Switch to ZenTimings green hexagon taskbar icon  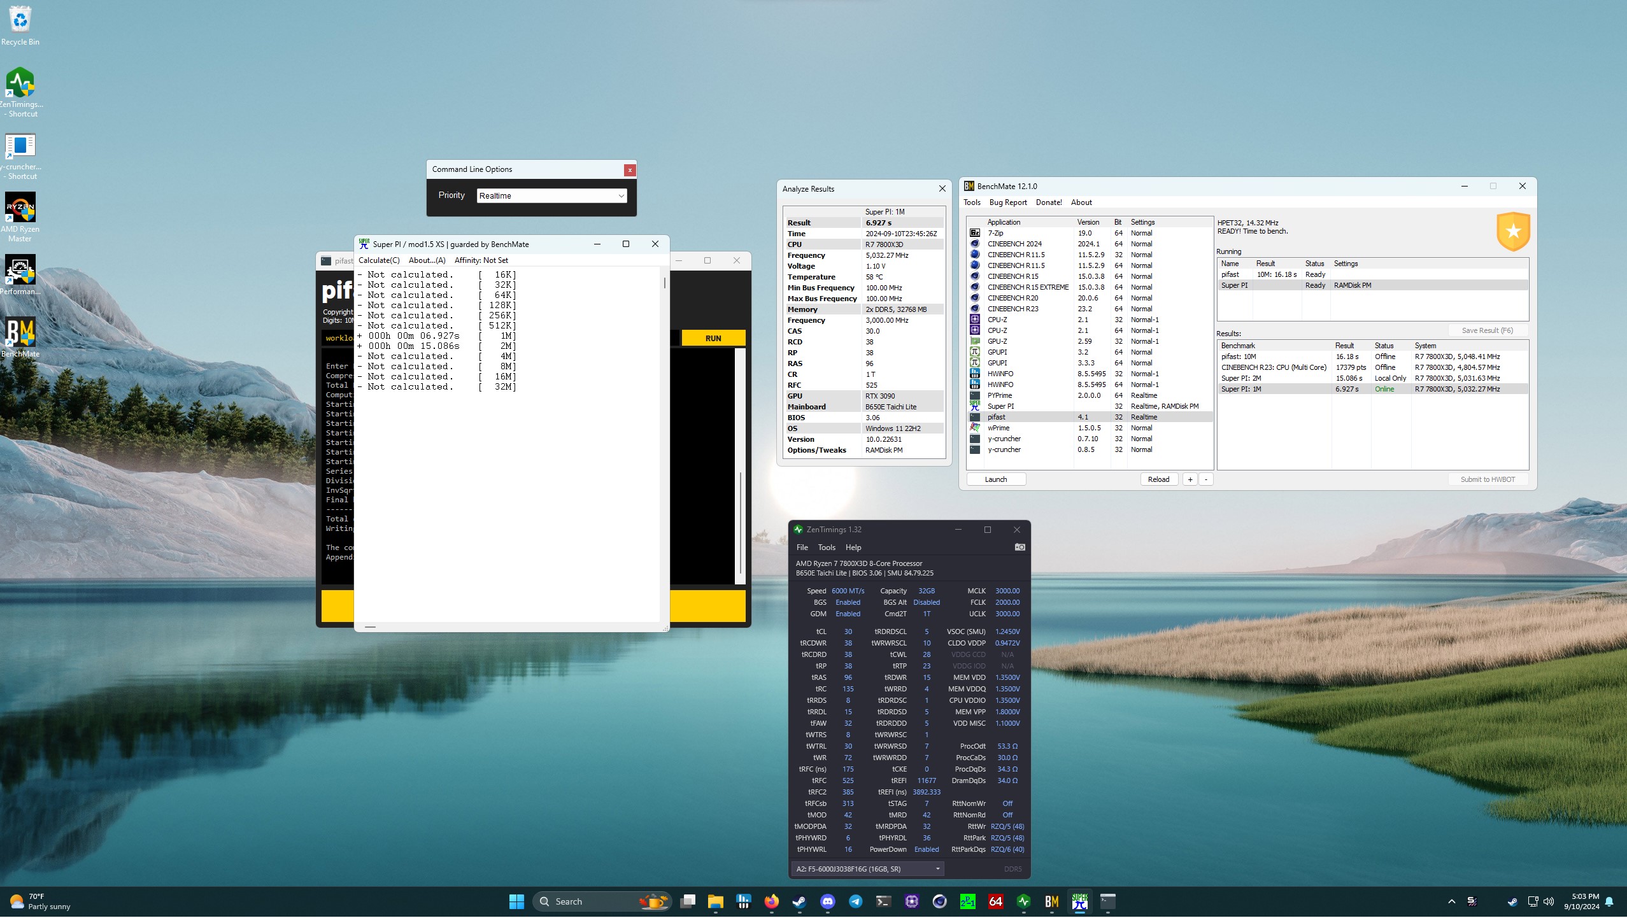(1024, 902)
